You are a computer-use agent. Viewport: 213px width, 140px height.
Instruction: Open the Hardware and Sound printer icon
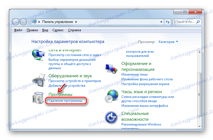(39, 80)
